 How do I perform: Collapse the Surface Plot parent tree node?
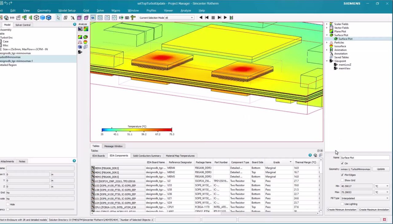327,35
